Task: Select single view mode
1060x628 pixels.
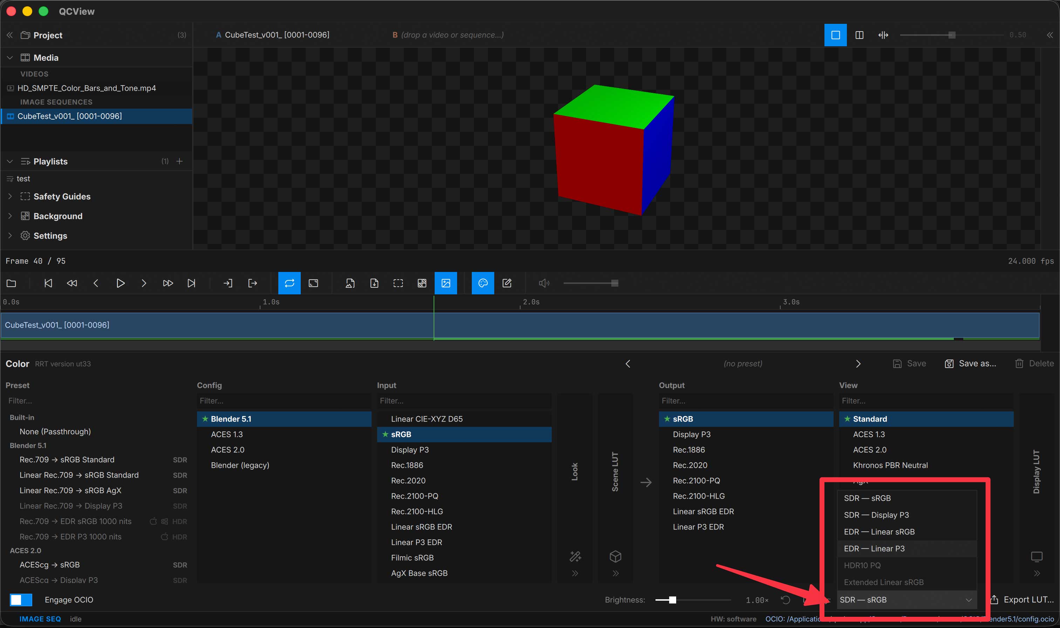Action: point(836,35)
